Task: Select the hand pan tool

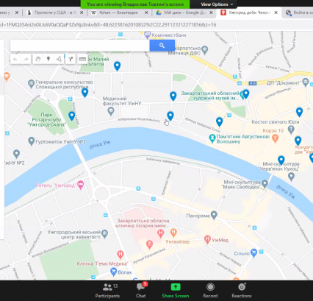Action: tap(37, 59)
